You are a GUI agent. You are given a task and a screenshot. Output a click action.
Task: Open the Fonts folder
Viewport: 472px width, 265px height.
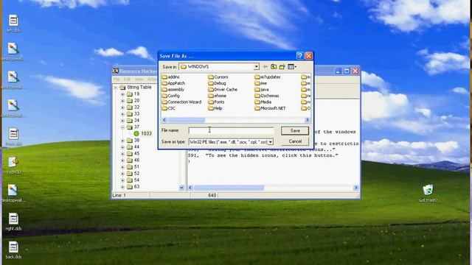pyautogui.click(x=216, y=102)
